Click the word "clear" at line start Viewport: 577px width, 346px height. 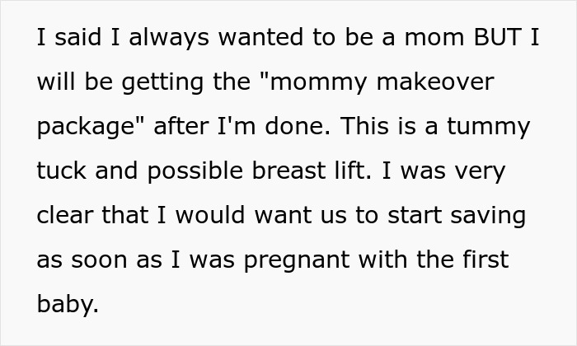pos(64,216)
